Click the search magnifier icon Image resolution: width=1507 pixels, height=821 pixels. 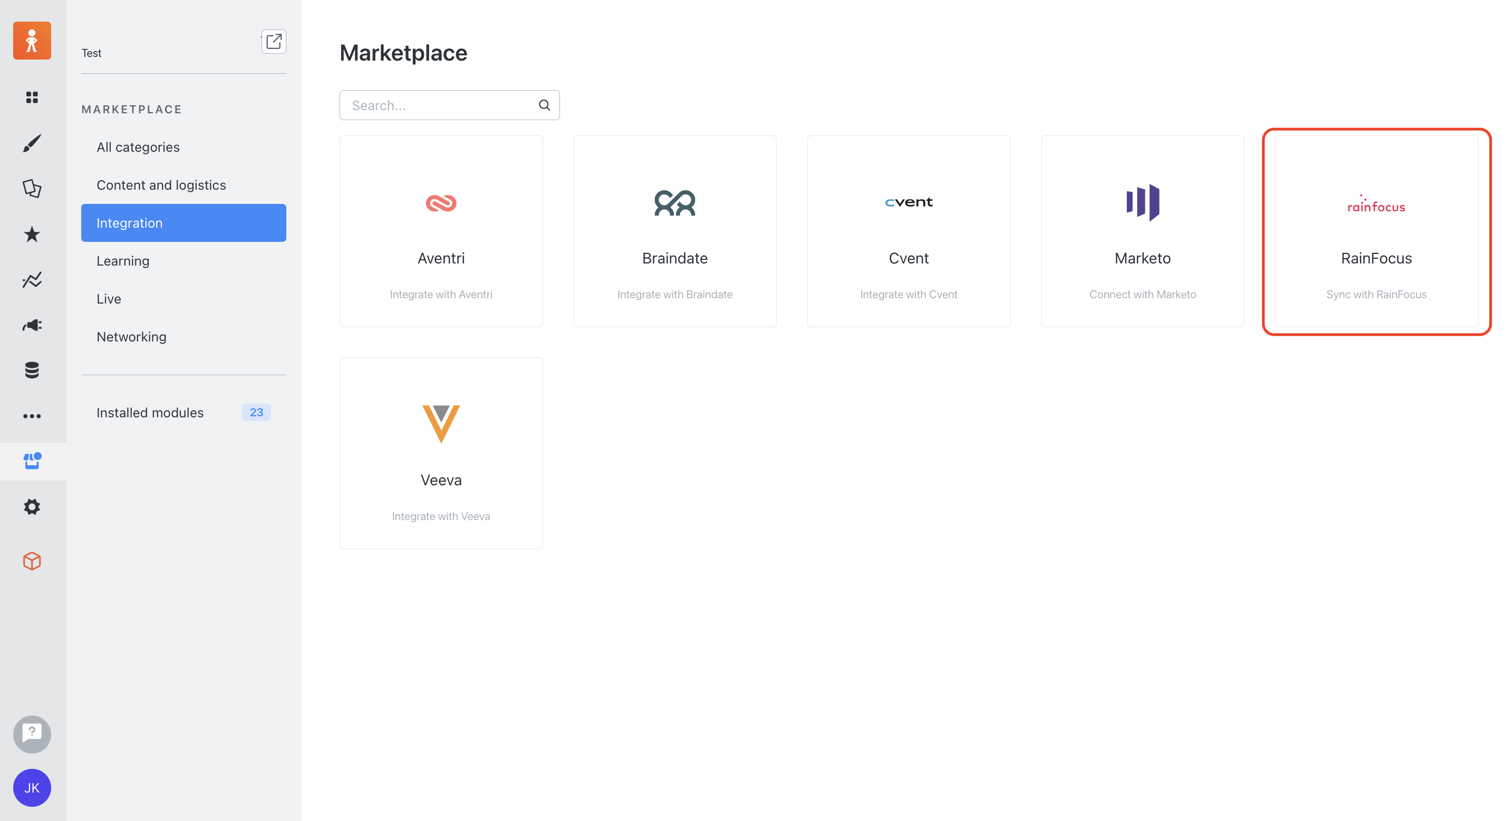pos(544,105)
